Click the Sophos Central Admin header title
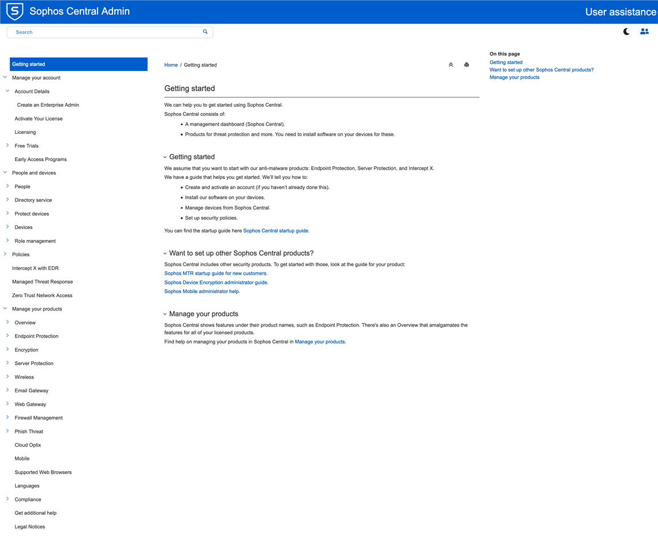658x554 pixels. 80,12
